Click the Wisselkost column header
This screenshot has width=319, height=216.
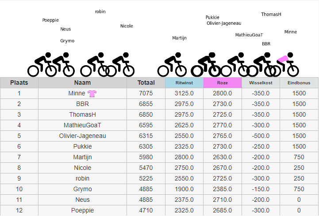point(261,82)
